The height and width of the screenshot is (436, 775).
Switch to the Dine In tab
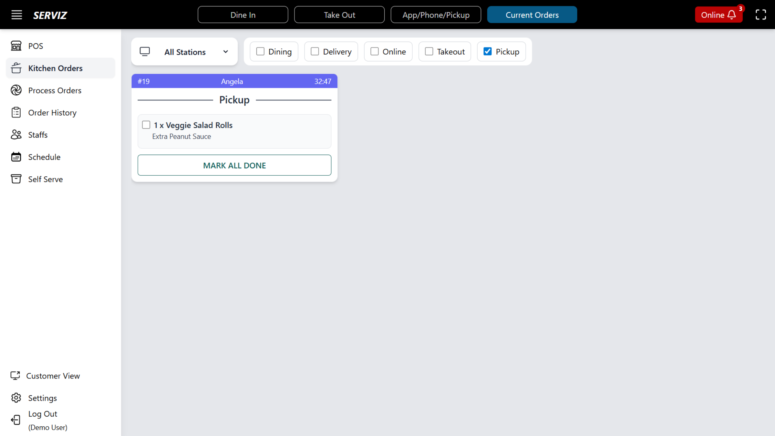pyautogui.click(x=243, y=15)
